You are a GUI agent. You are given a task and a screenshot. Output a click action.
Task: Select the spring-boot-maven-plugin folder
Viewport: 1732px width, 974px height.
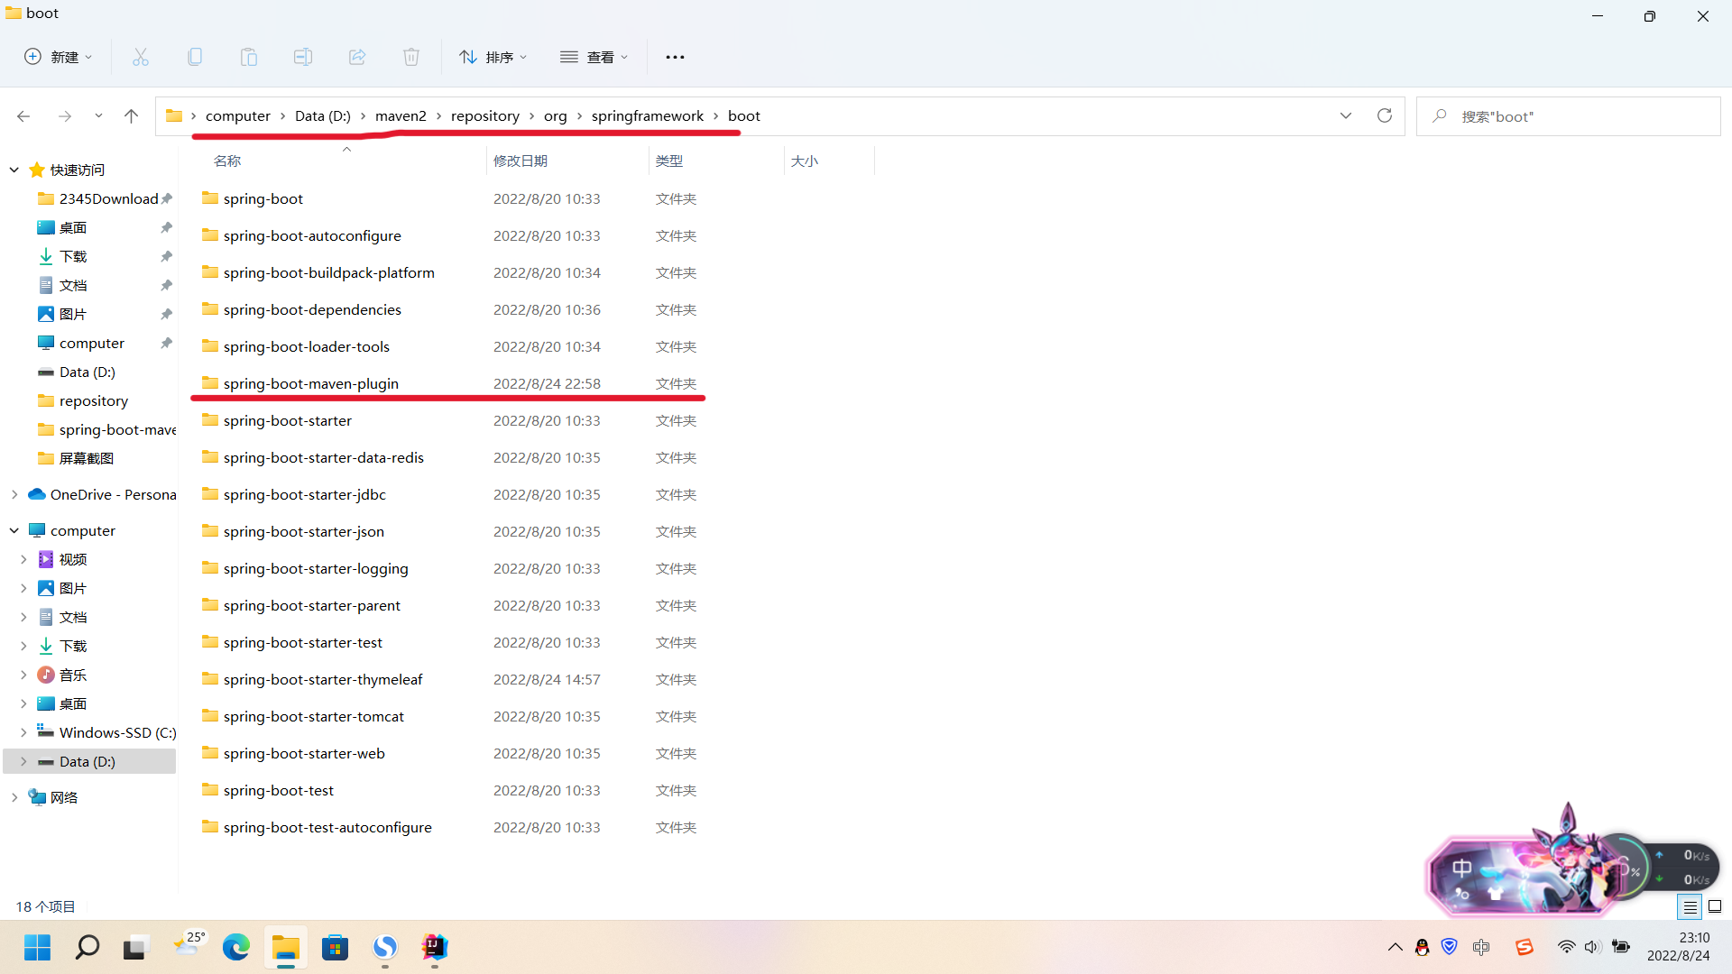tap(310, 383)
